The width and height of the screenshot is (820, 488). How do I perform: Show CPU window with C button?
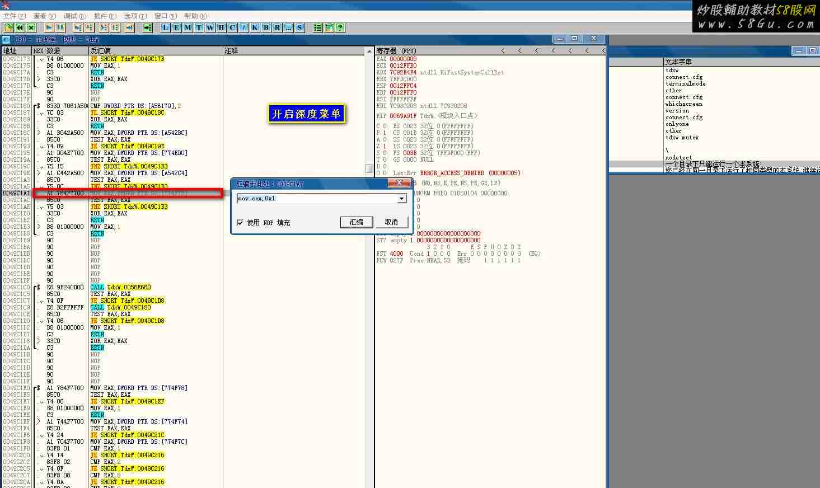(233, 27)
